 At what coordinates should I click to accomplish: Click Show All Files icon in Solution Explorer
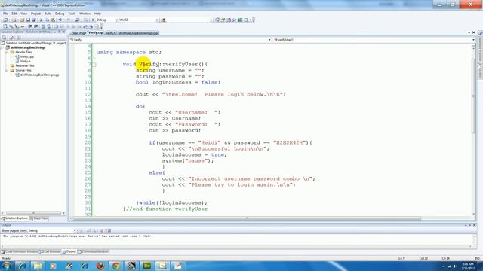click(11, 38)
